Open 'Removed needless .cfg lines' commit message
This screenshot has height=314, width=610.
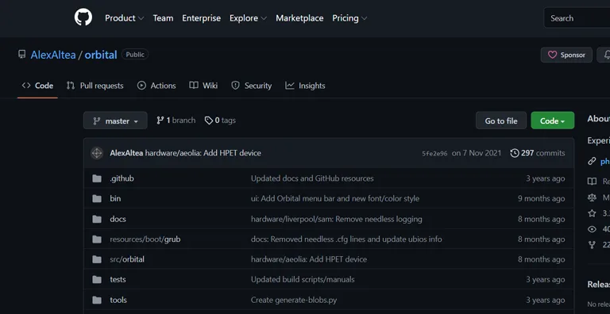tap(346, 239)
